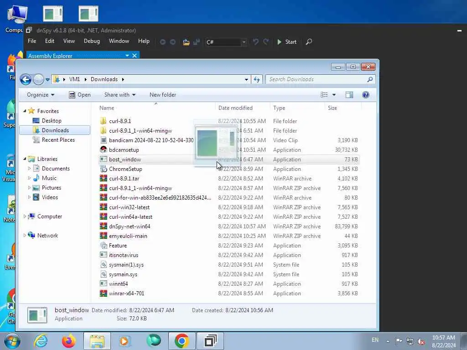467x350 pixels.
Task: Toggle the preview pane icon
Action: click(x=349, y=95)
